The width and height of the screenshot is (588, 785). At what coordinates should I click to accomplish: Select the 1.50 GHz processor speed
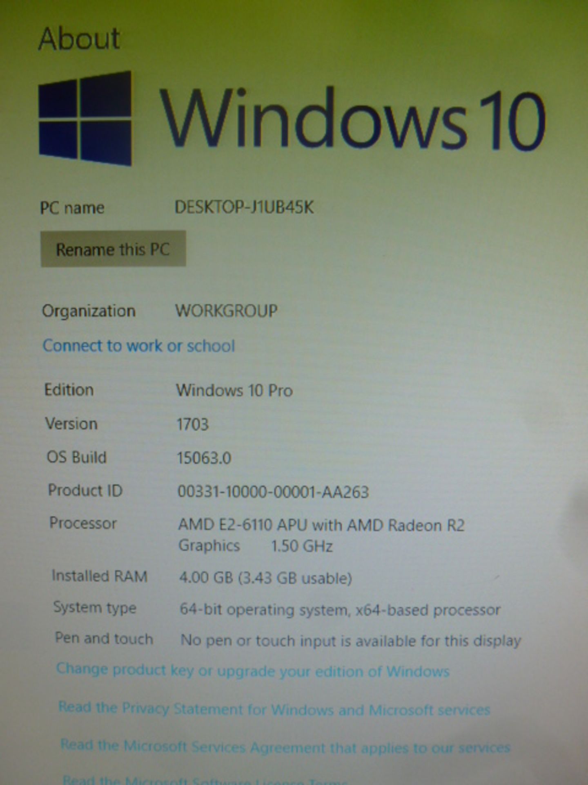(302, 546)
